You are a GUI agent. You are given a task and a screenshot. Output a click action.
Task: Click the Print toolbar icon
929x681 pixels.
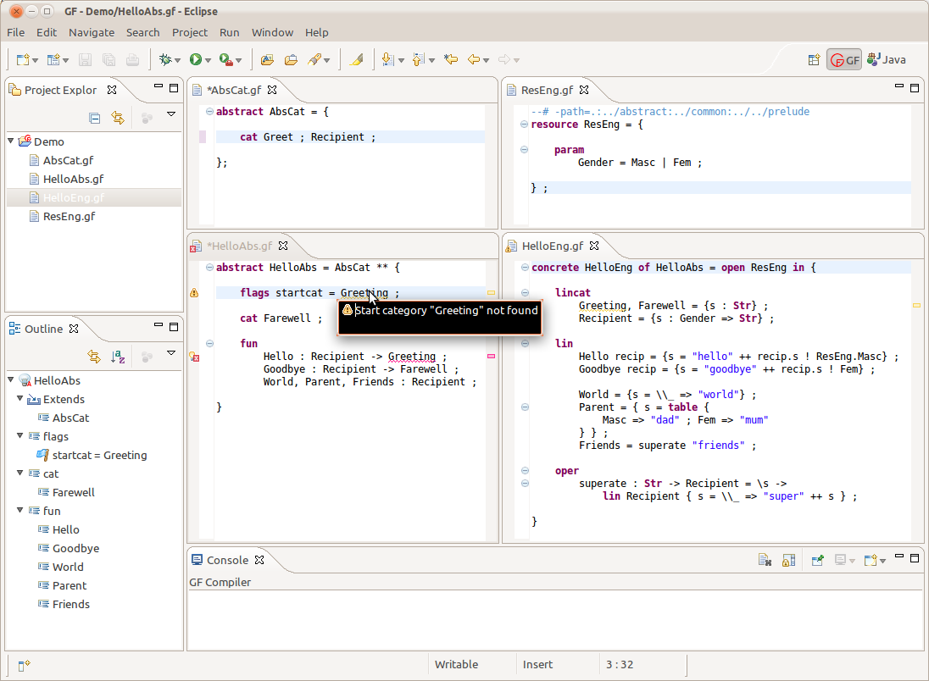(x=133, y=59)
